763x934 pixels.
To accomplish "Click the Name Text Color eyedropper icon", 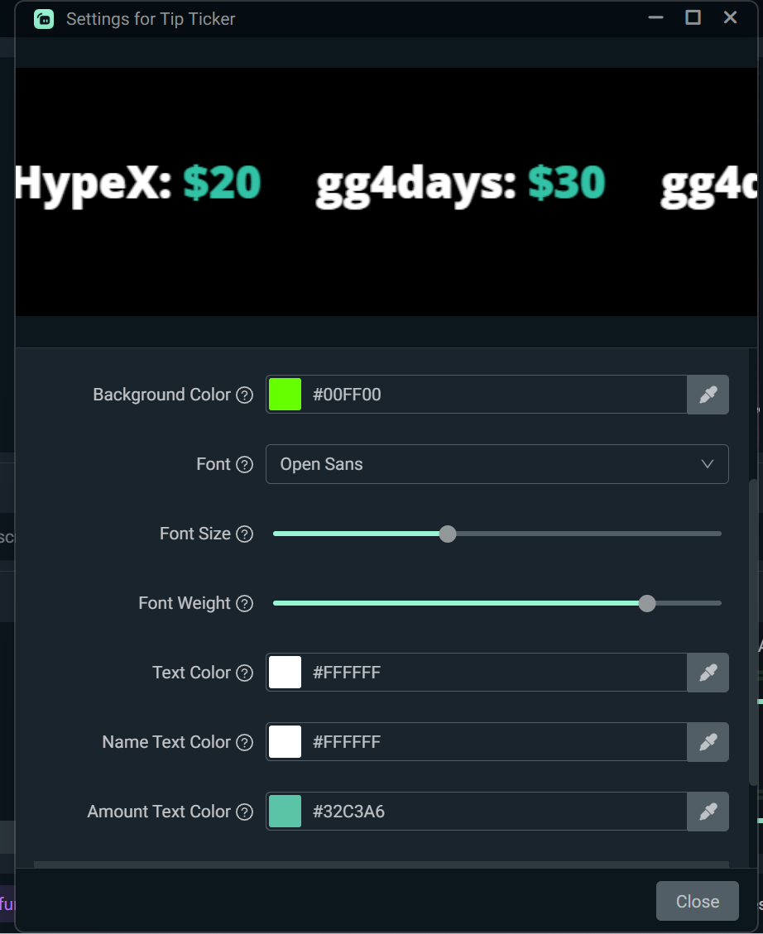I will 708,742.
